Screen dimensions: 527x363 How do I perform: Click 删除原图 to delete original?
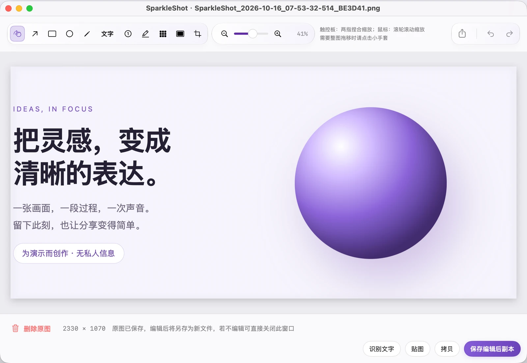click(37, 328)
